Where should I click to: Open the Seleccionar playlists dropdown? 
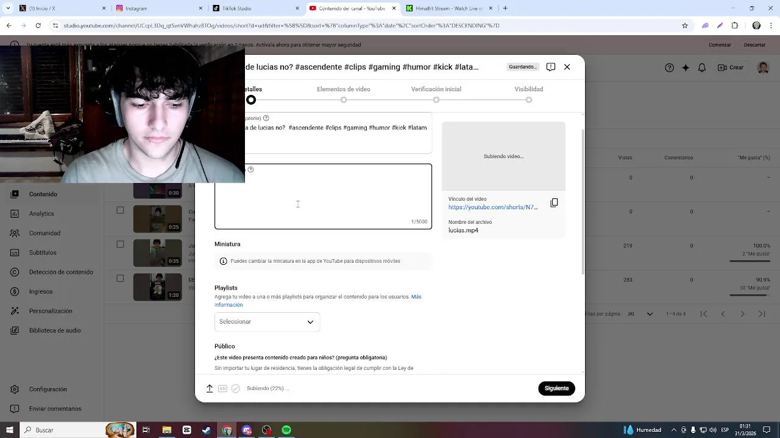pyautogui.click(x=267, y=322)
